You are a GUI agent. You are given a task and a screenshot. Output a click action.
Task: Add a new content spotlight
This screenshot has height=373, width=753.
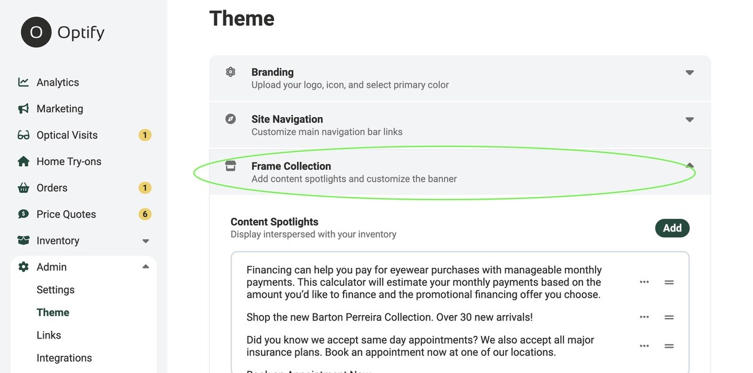(672, 228)
